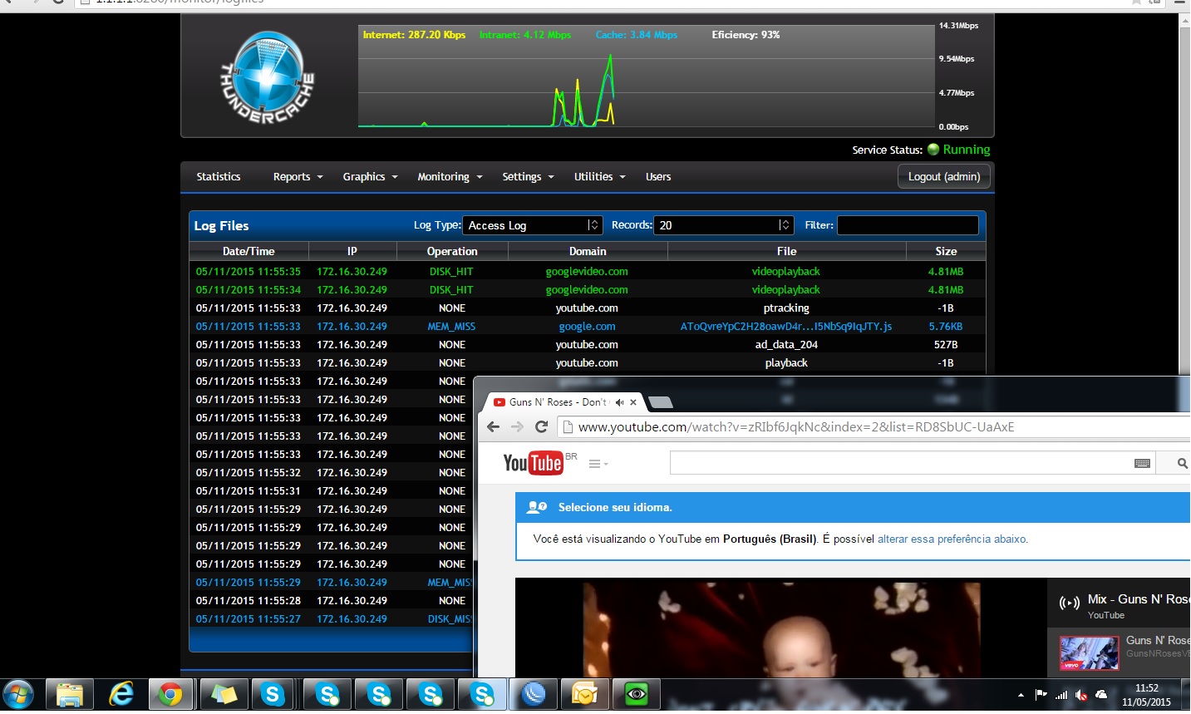Image resolution: width=1191 pixels, height=714 pixels.
Task: Click the 'Running' service status text
Action: coord(967,150)
